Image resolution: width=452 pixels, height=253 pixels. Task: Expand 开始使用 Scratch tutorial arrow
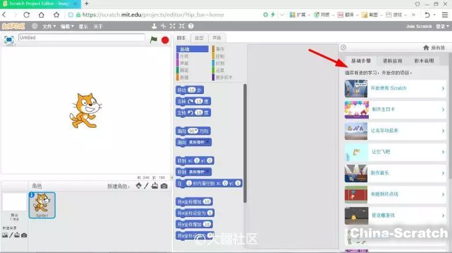pos(443,88)
